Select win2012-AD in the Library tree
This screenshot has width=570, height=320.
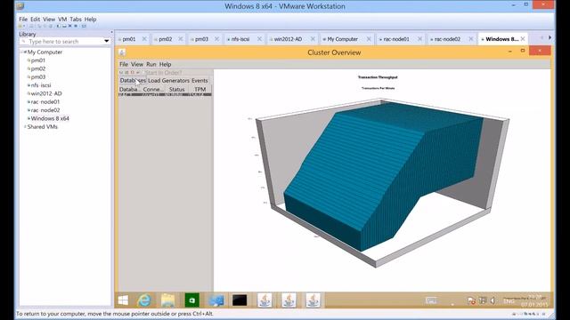tap(46, 93)
